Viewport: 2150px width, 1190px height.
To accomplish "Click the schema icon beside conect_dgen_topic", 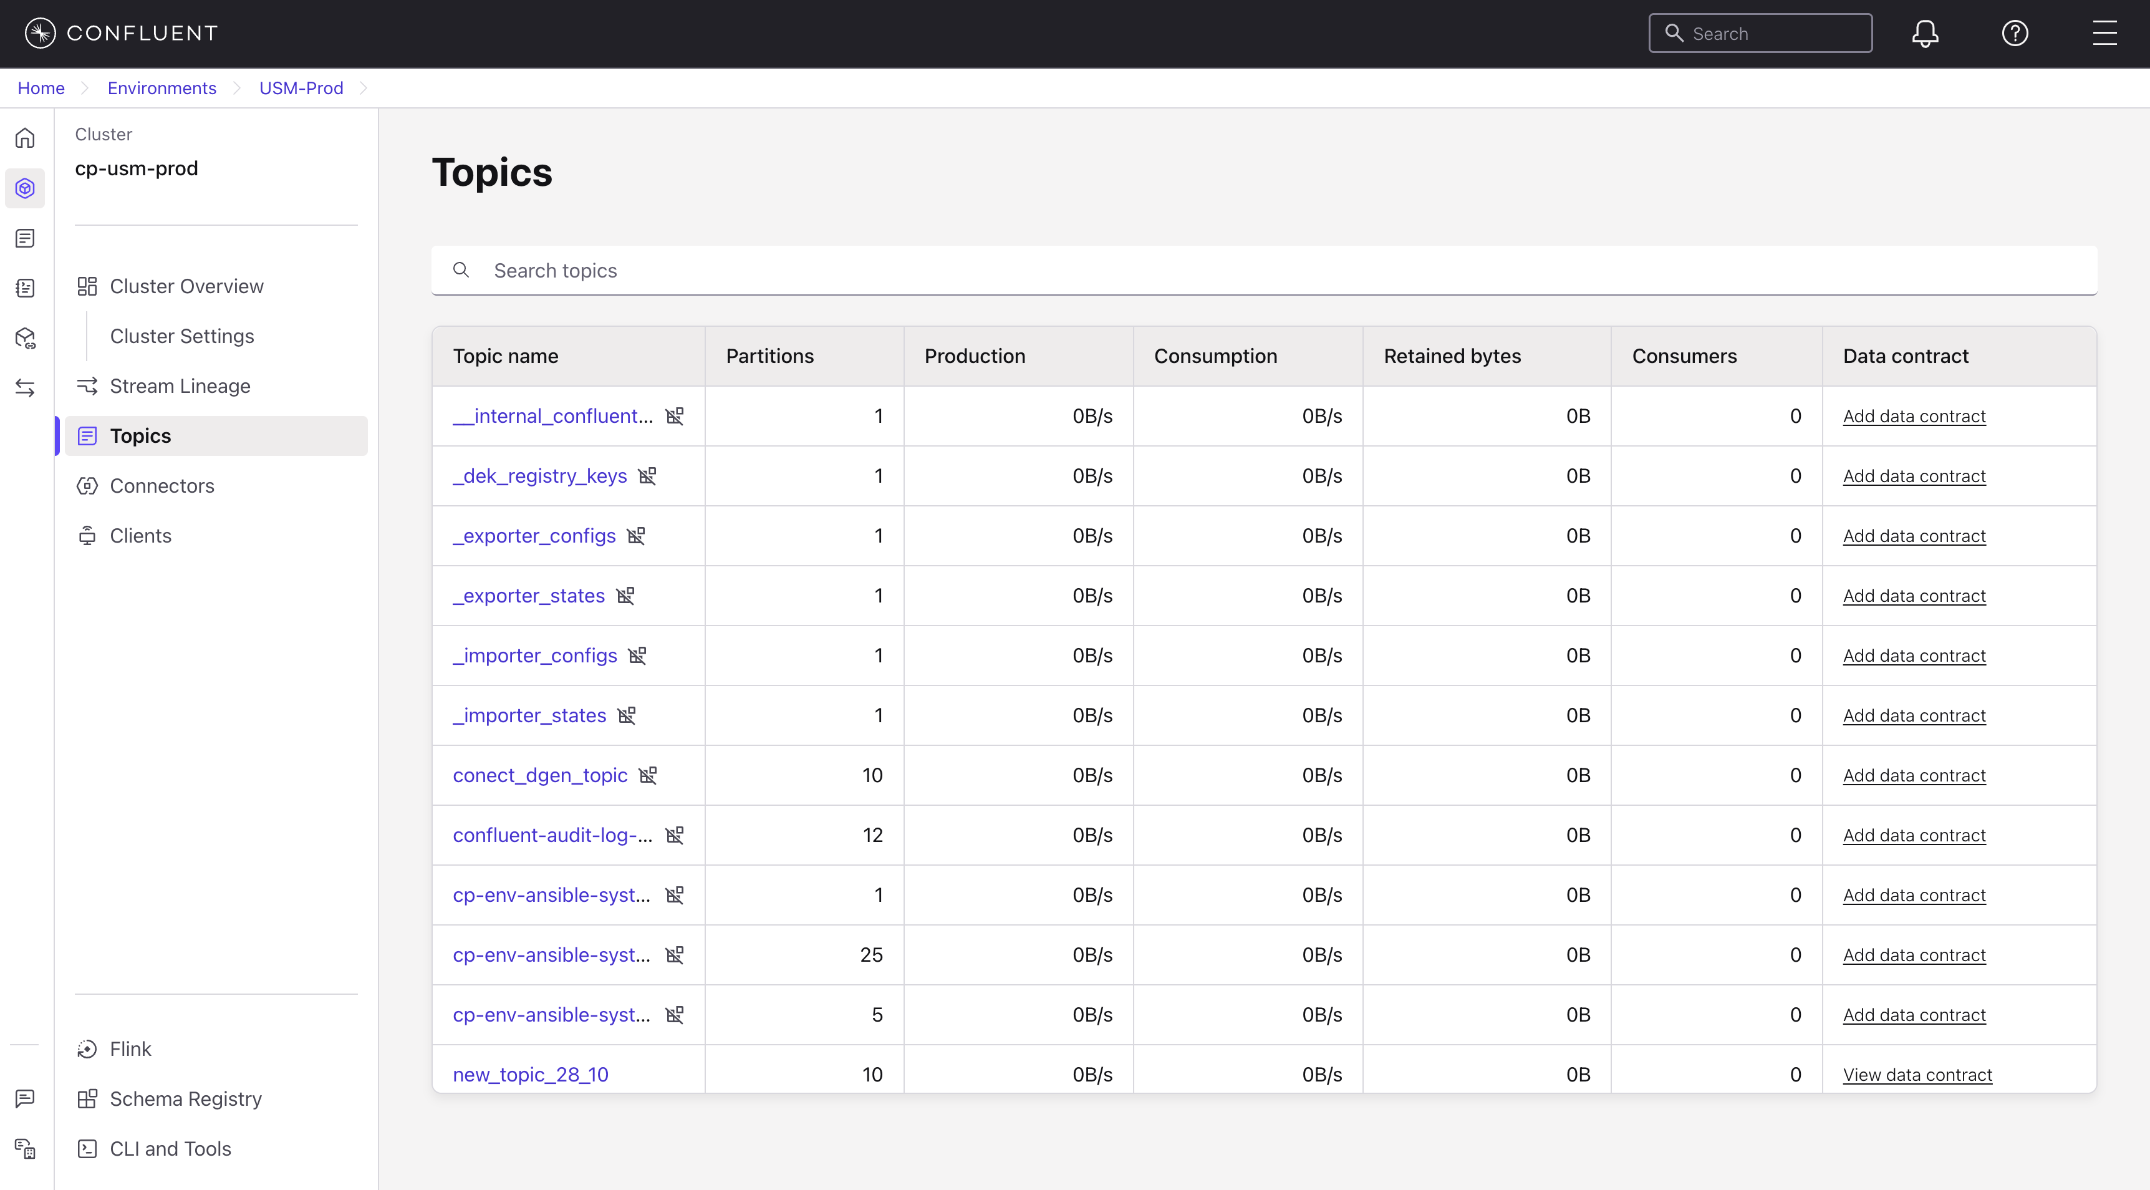I will click(648, 775).
